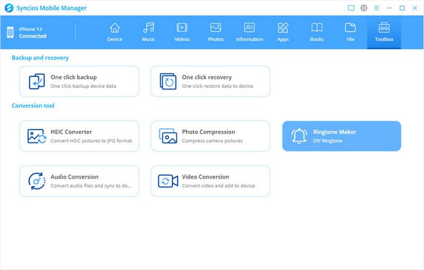Open One click backup title
424x270 pixels.
(x=73, y=77)
